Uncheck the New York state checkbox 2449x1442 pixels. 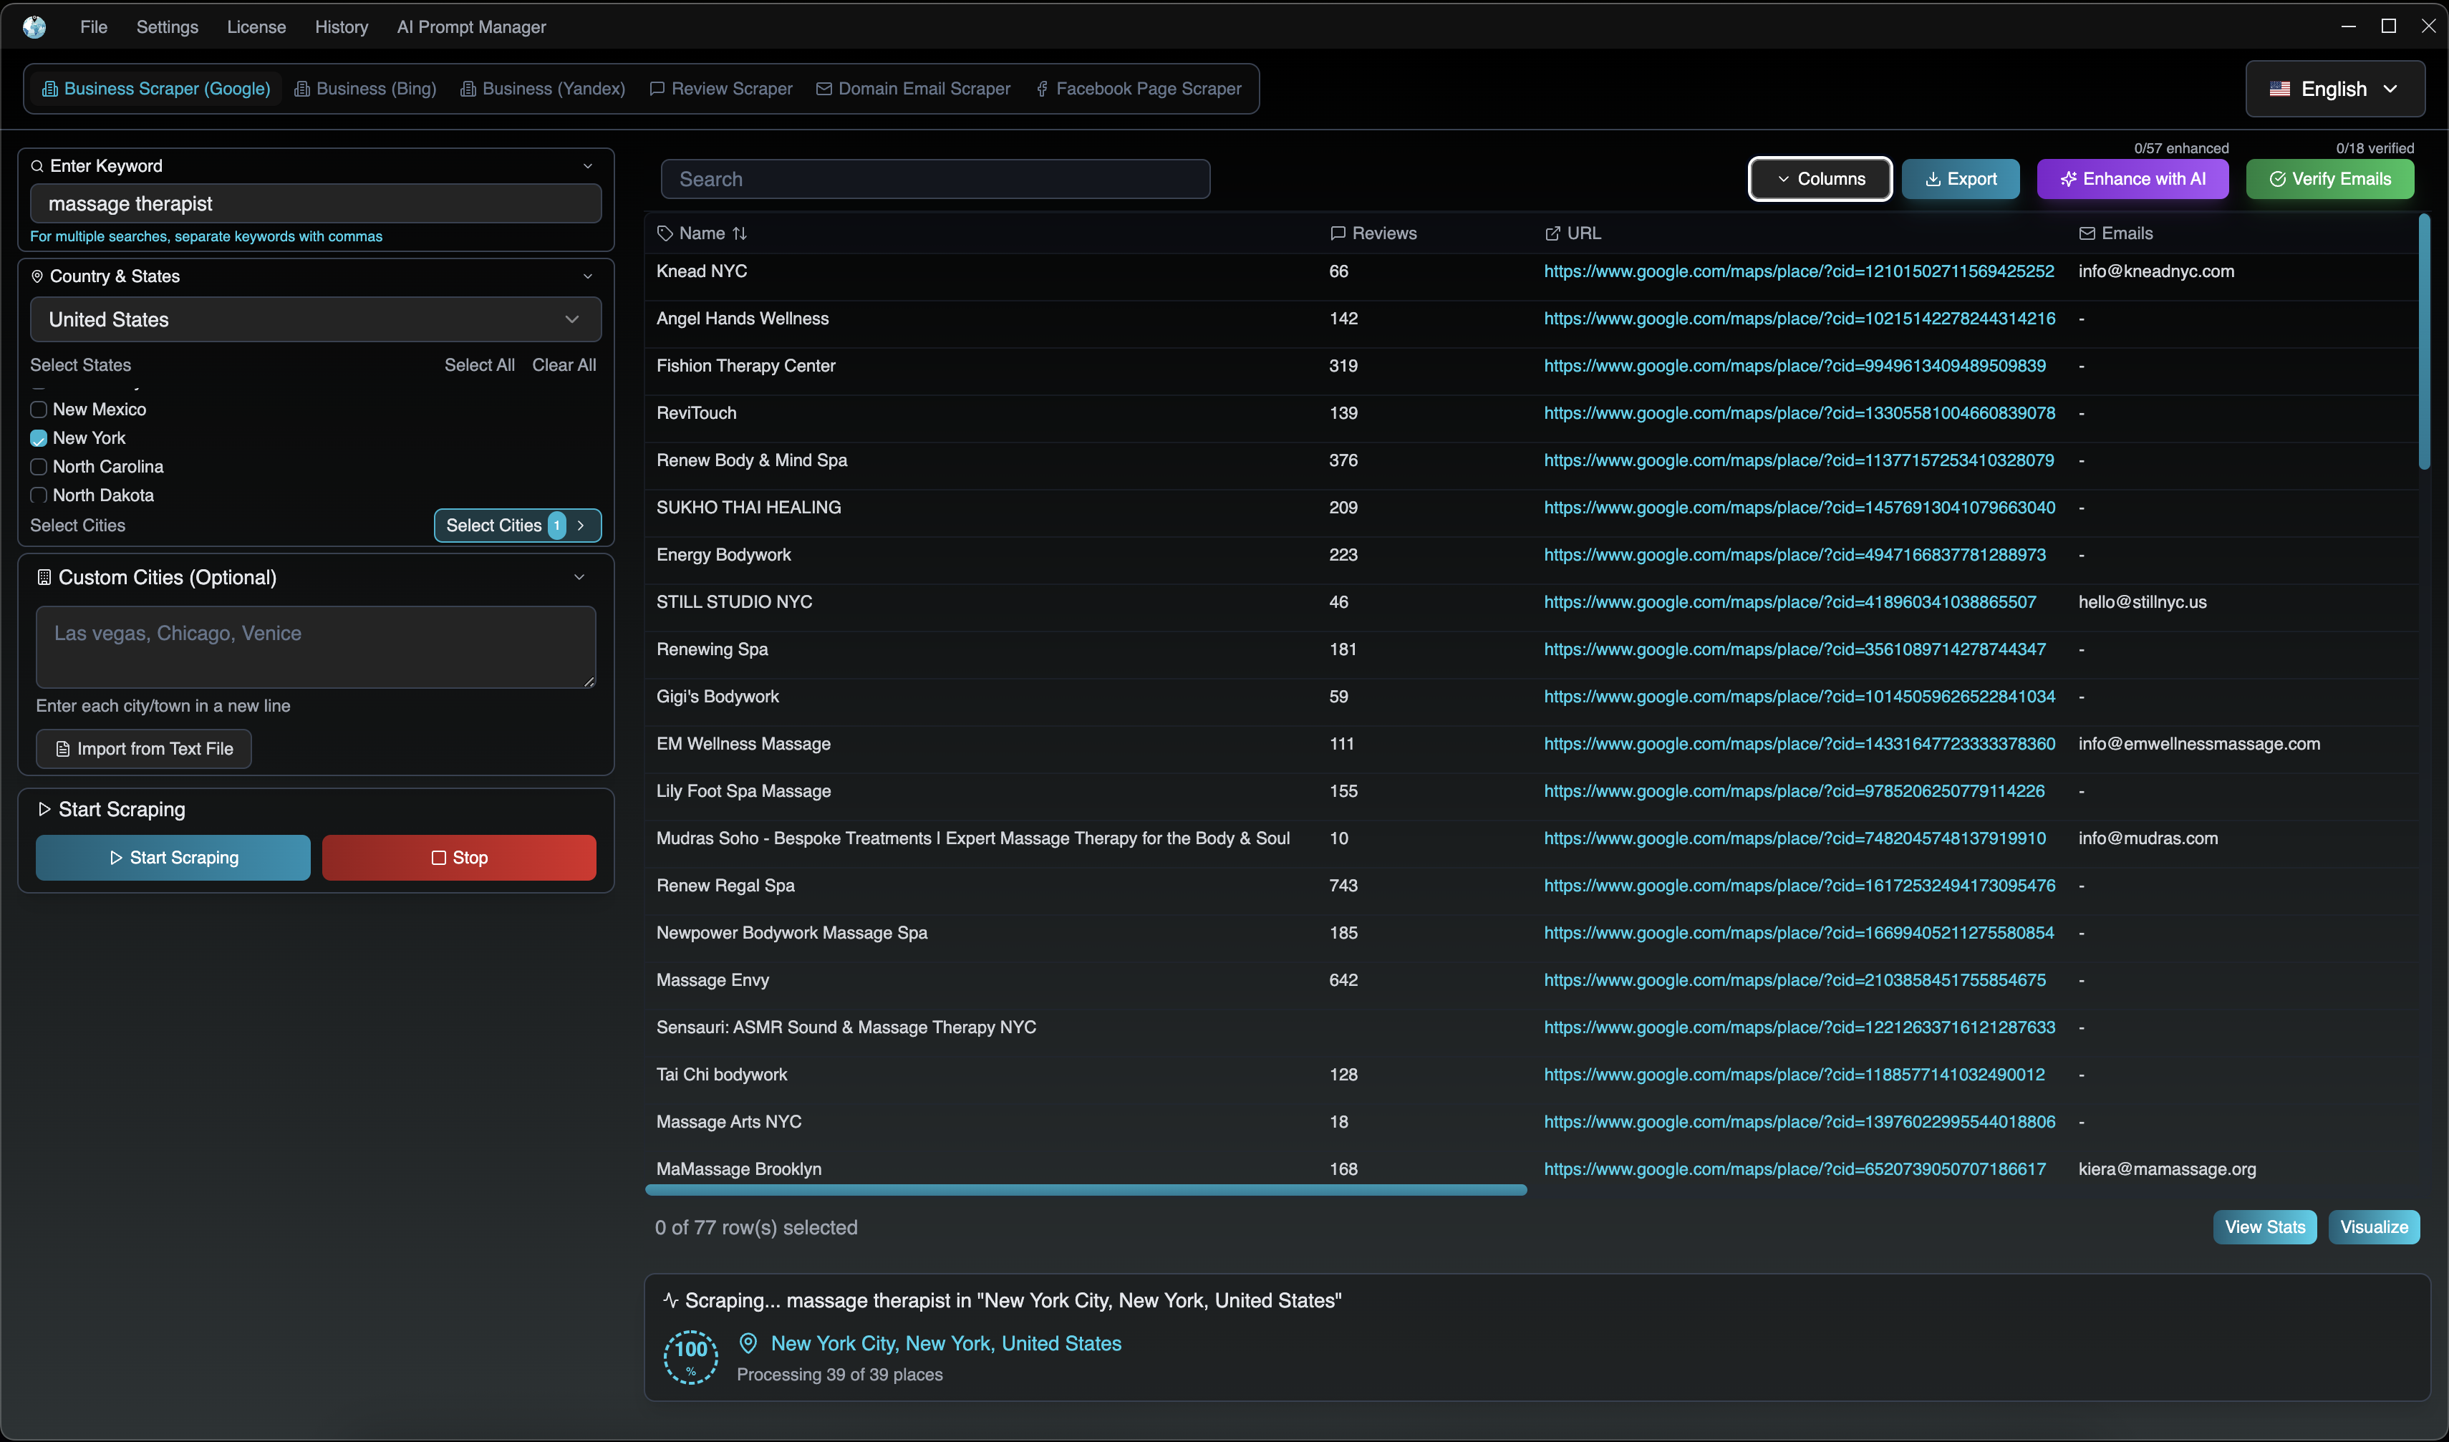(39, 438)
